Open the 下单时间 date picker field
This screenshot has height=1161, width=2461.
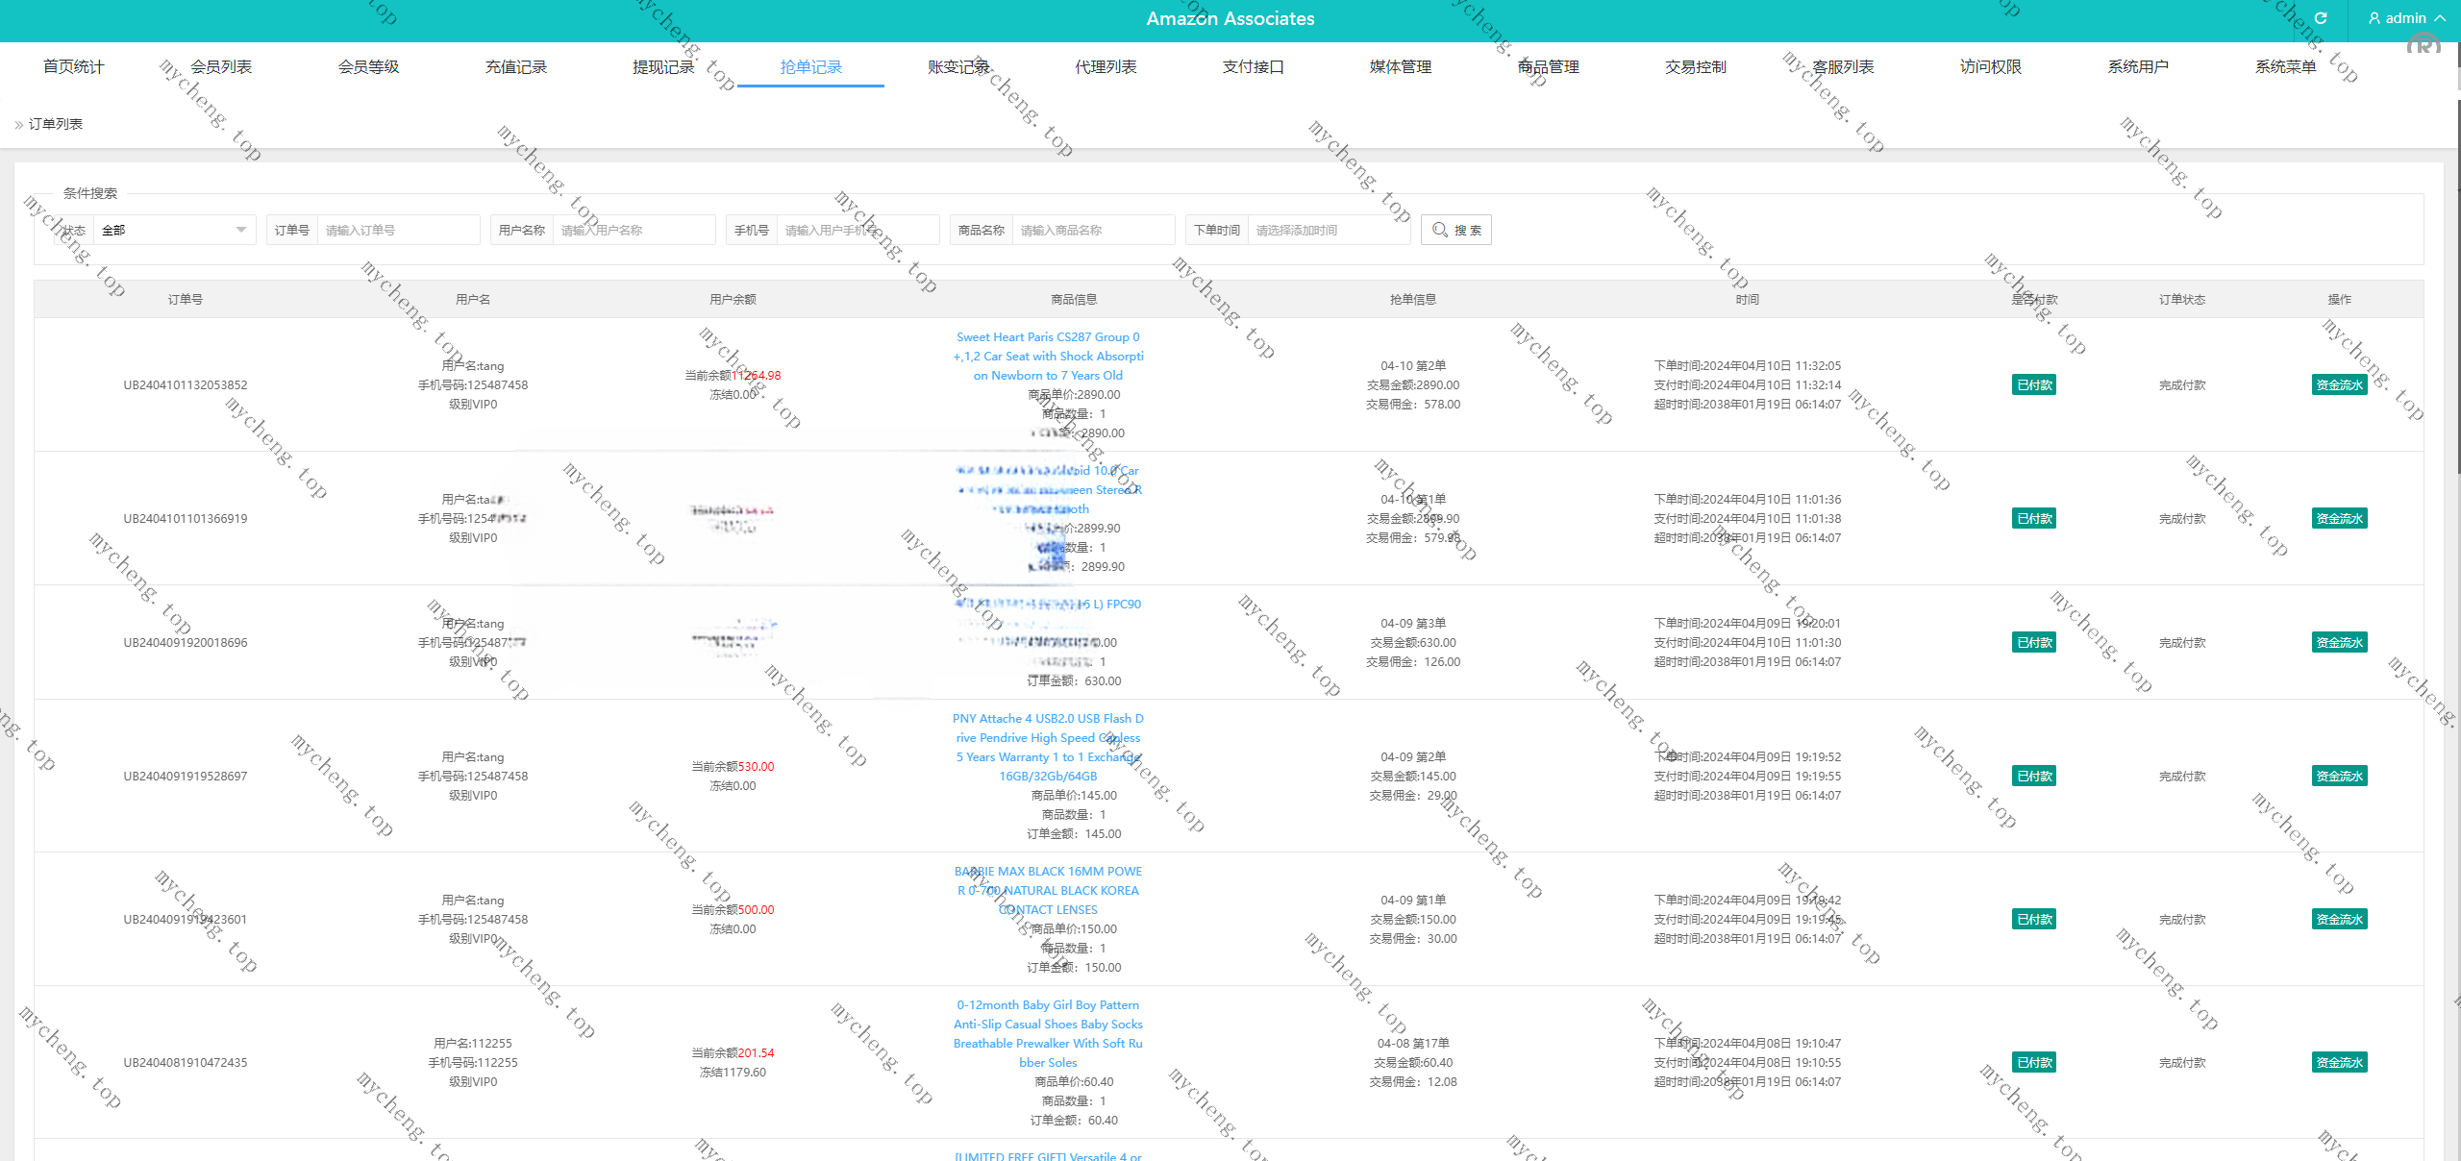[x=1327, y=230]
